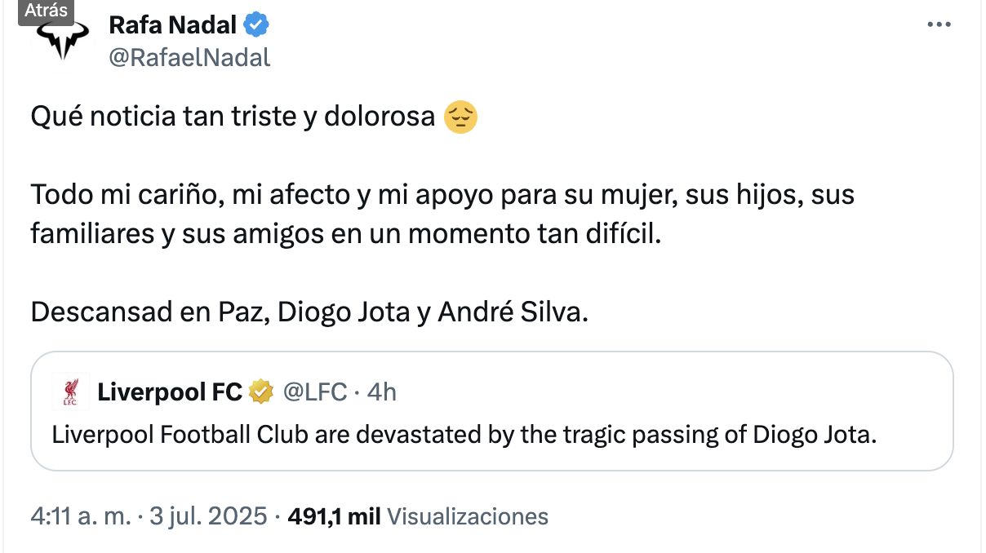Click the blue verified badge beside Rafa Nadal
Image resolution: width=986 pixels, height=553 pixels.
pos(257,25)
